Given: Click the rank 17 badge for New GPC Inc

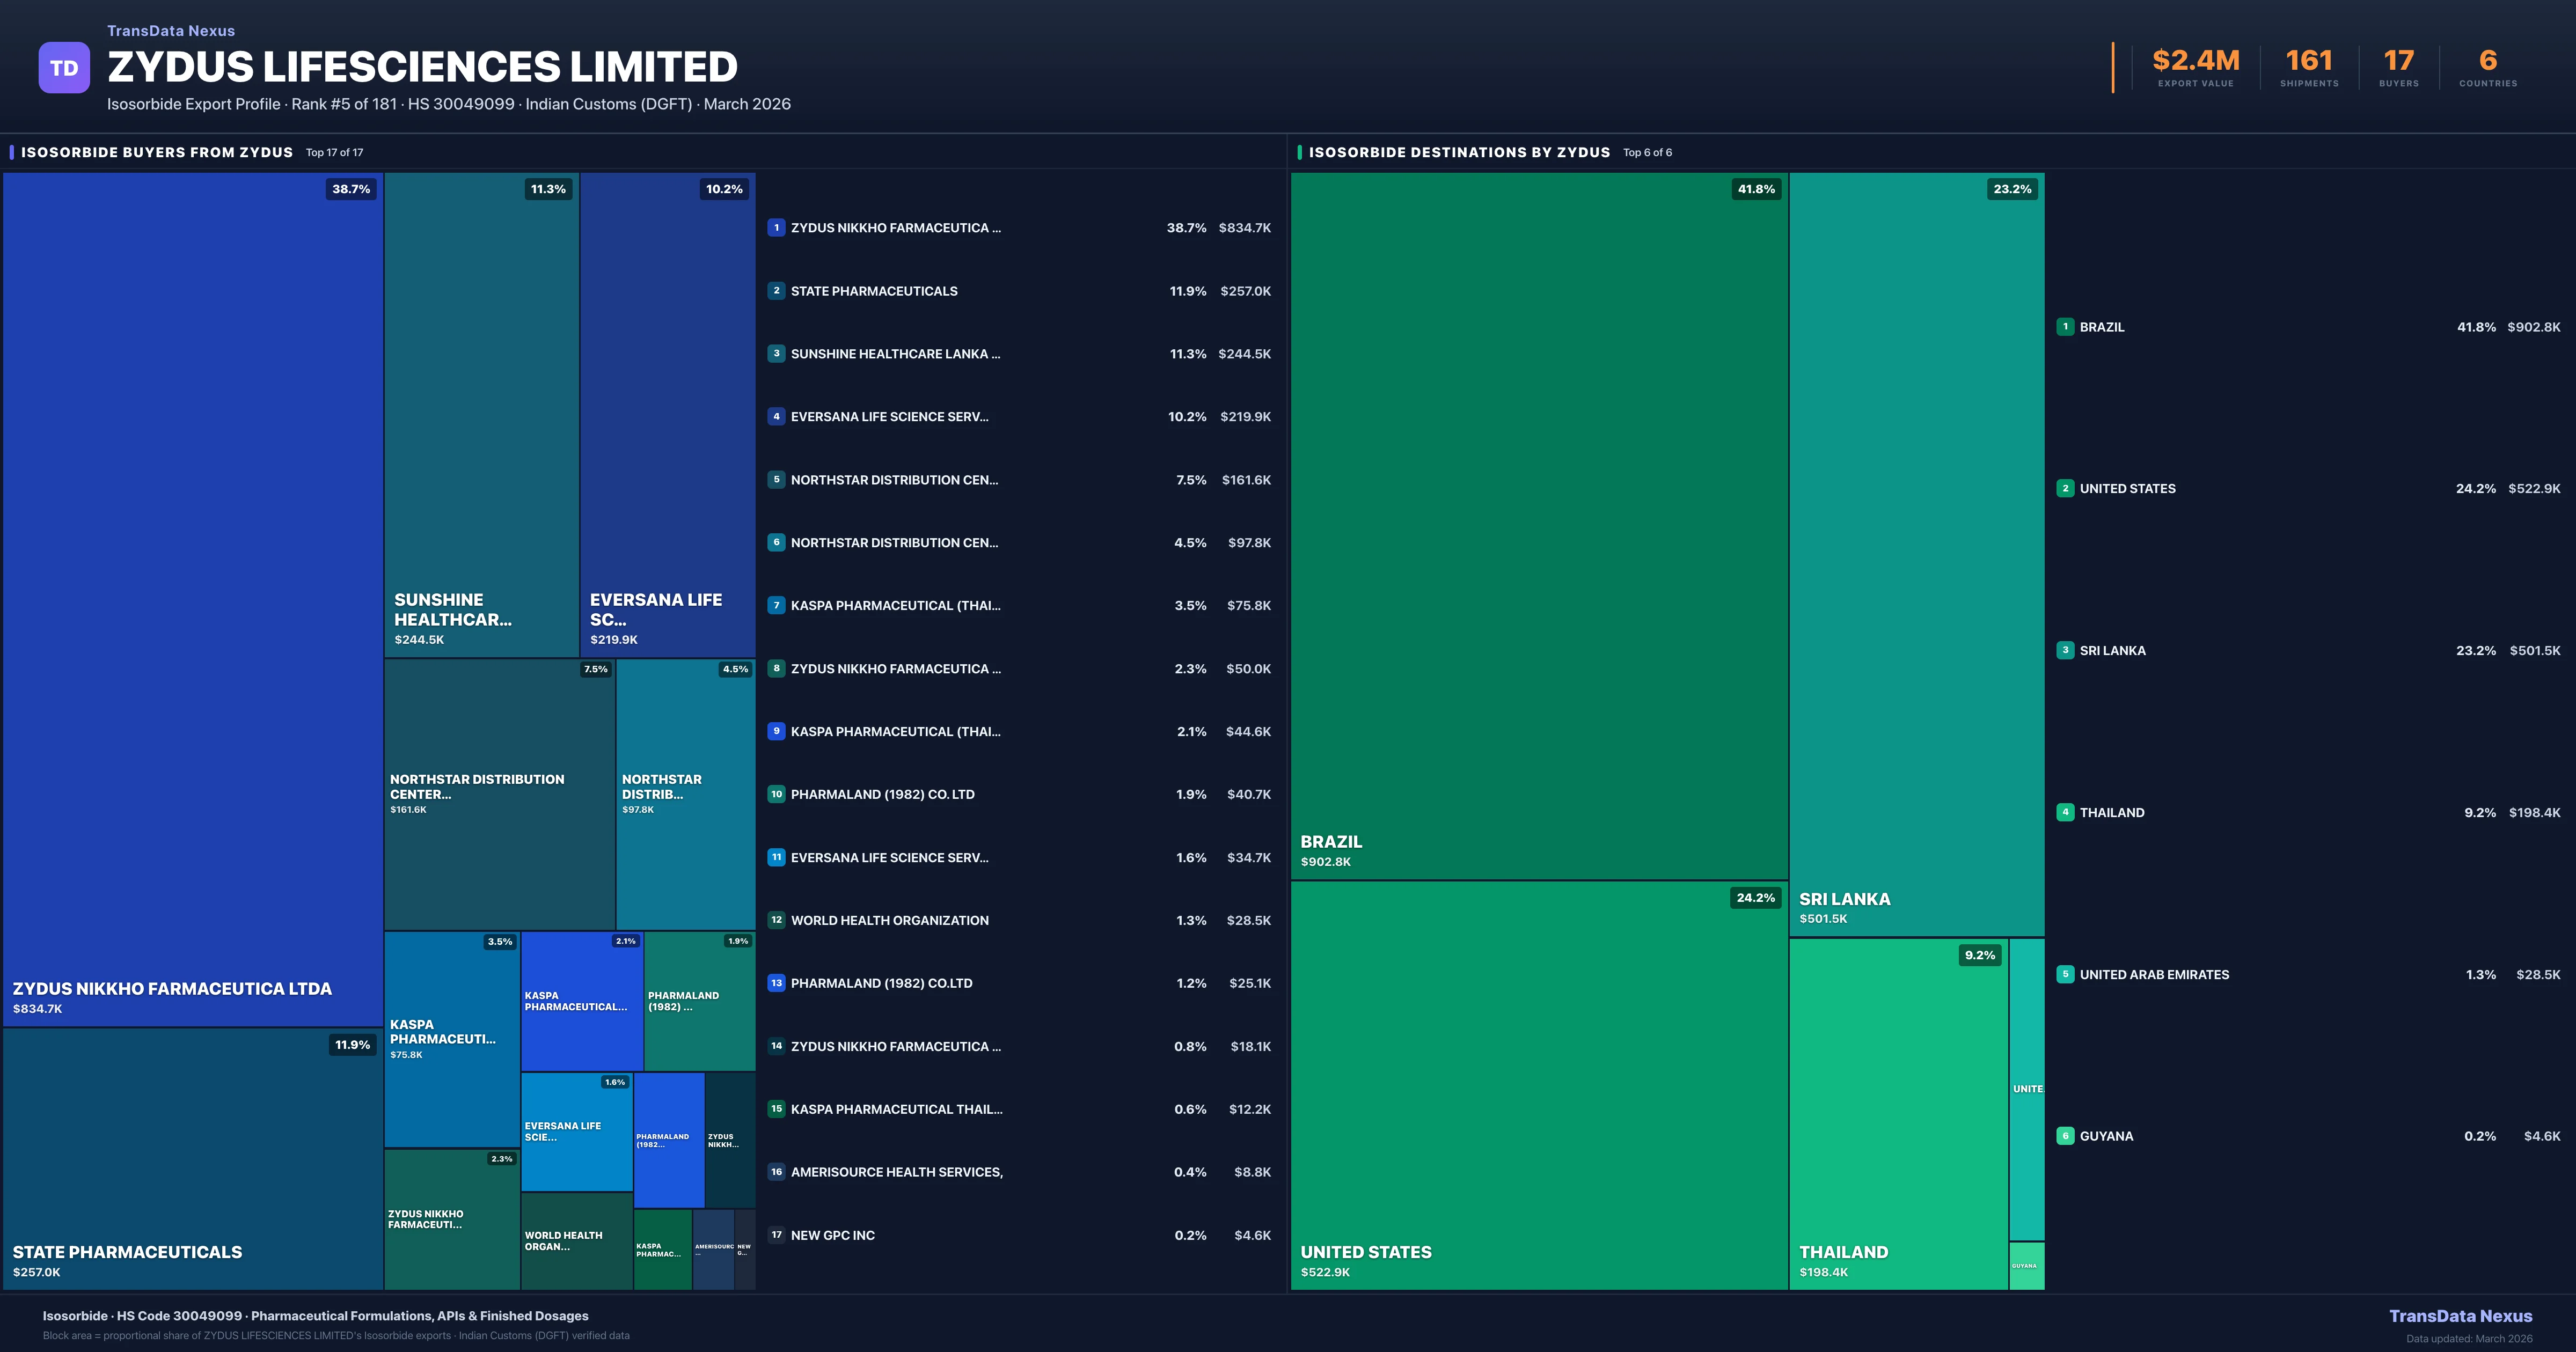Looking at the screenshot, I should (x=776, y=1235).
